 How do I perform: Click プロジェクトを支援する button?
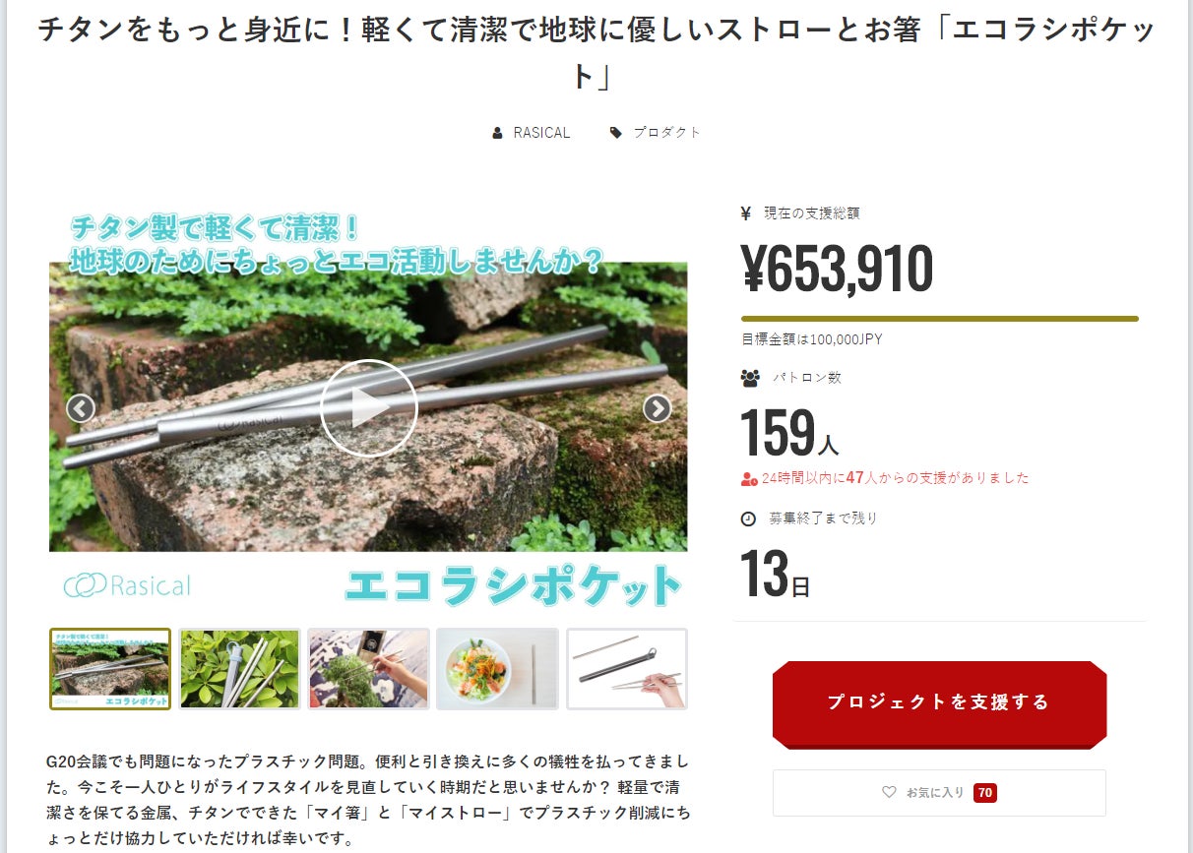click(x=939, y=703)
